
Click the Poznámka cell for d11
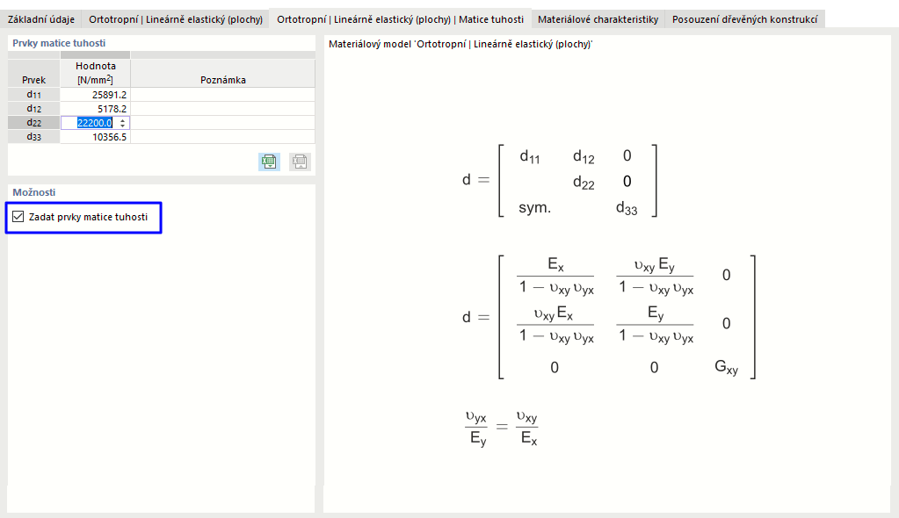[x=223, y=95]
